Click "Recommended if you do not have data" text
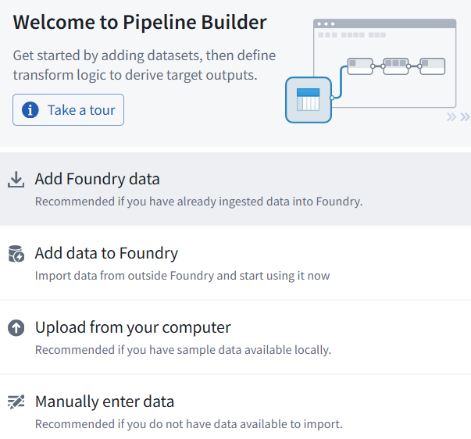This screenshot has height=439, width=471. click(x=189, y=424)
